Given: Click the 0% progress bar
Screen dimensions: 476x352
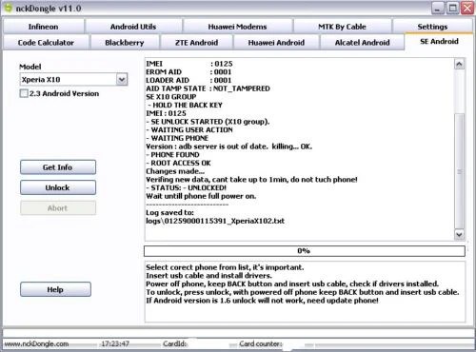Looking at the screenshot, I should click(x=305, y=251).
